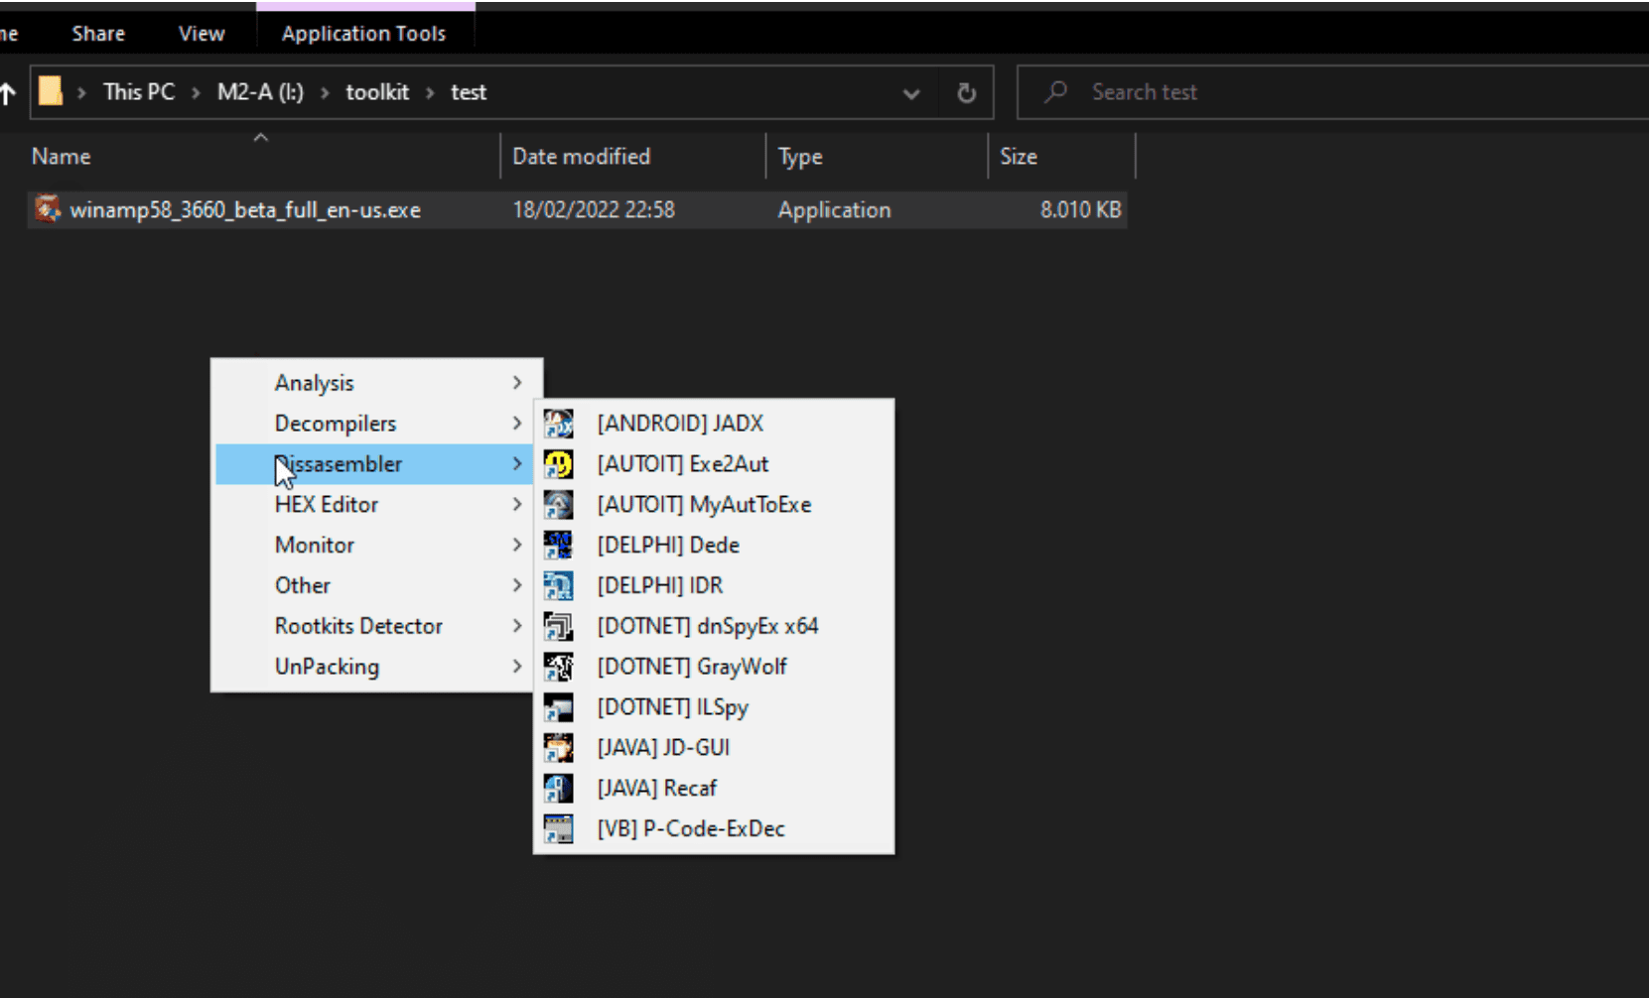The height and width of the screenshot is (998, 1650).
Task: Click the winamp installer file icon
Action: pyautogui.click(x=48, y=209)
